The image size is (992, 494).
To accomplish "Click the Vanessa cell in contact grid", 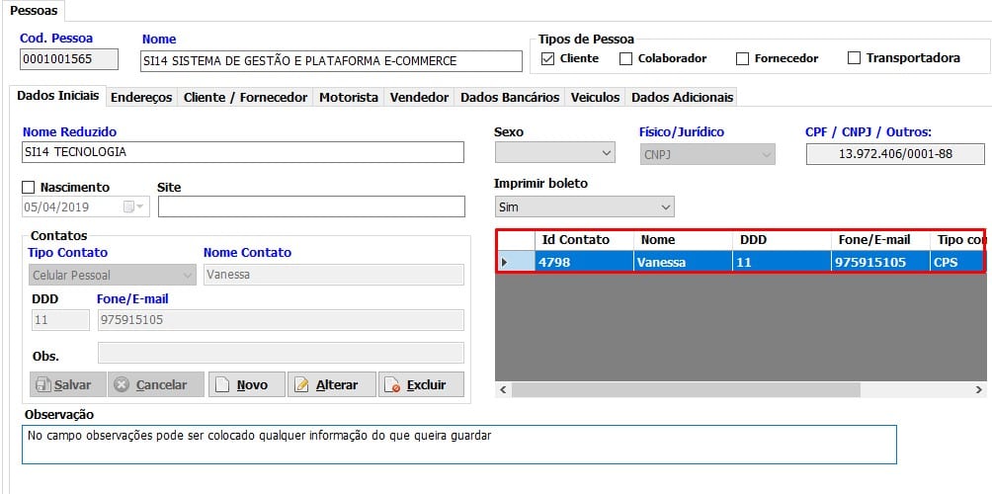I will click(x=684, y=261).
